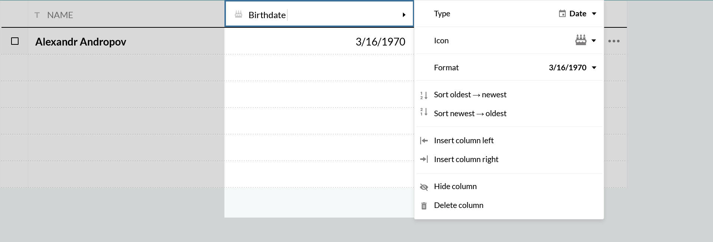Check the Alexandr Andropov row checkbox
This screenshot has height=242, width=713.
pos(15,41)
